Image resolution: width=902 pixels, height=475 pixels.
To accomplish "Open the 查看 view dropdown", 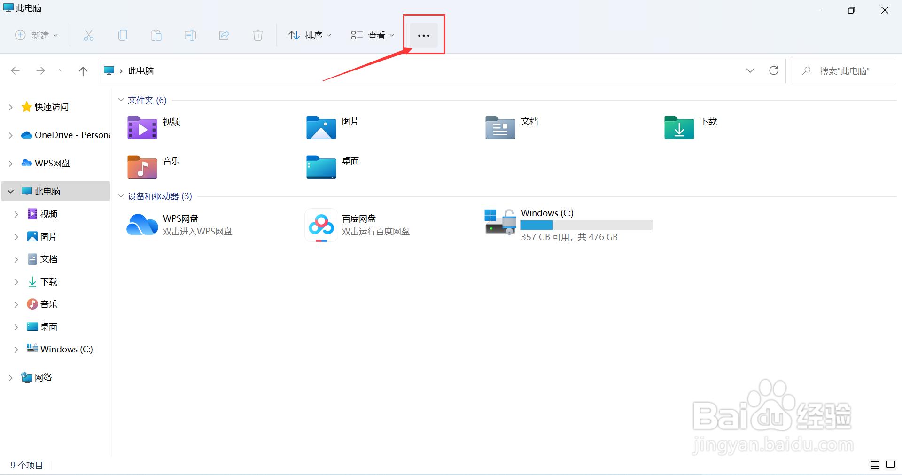I will coord(373,35).
